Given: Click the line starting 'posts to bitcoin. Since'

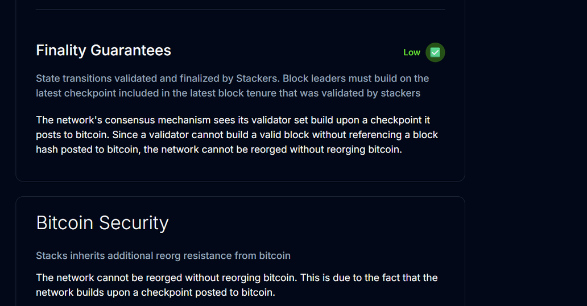Looking at the screenshot, I should (x=237, y=134).
